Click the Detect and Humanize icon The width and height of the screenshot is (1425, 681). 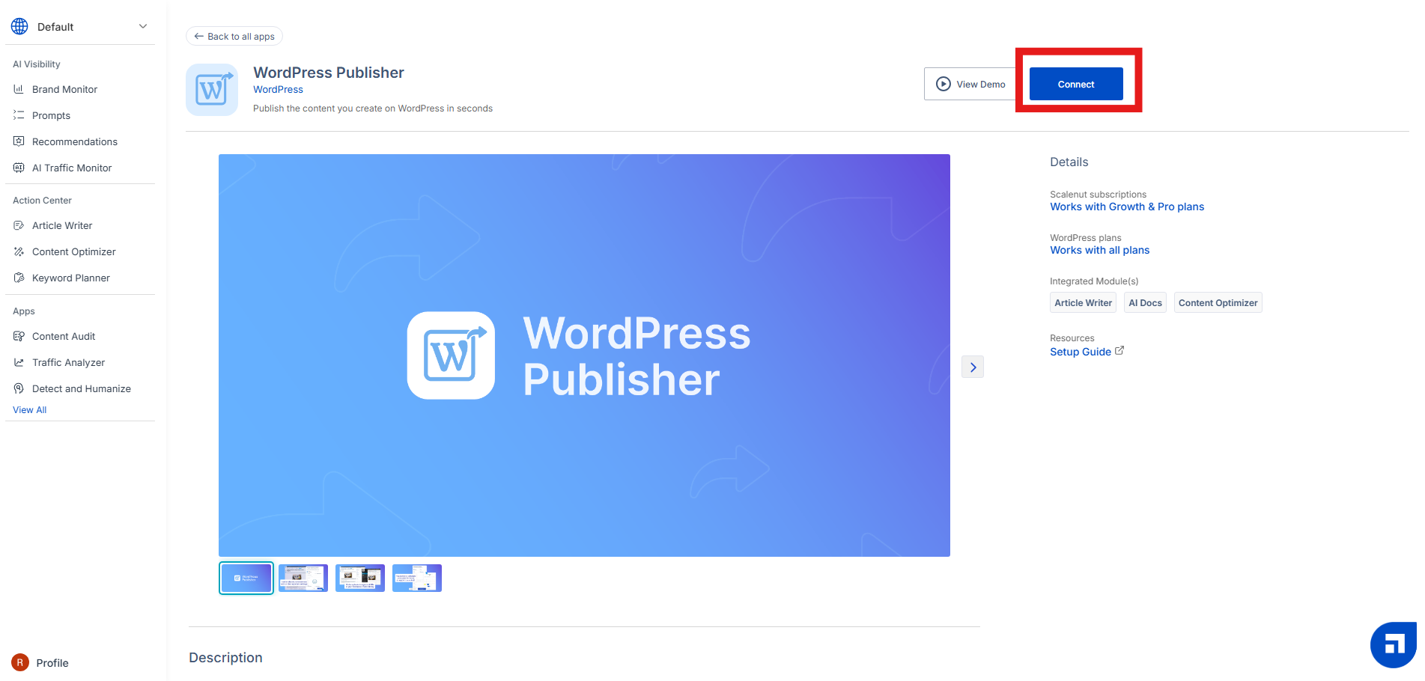tap(19, 388)
